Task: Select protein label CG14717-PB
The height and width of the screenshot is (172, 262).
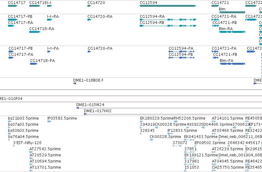Action: coord(21,48)
